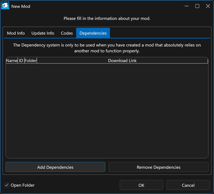Switch to the Mod Info tab
This screenshot has height=194, width=214.
tap(16, 33)
